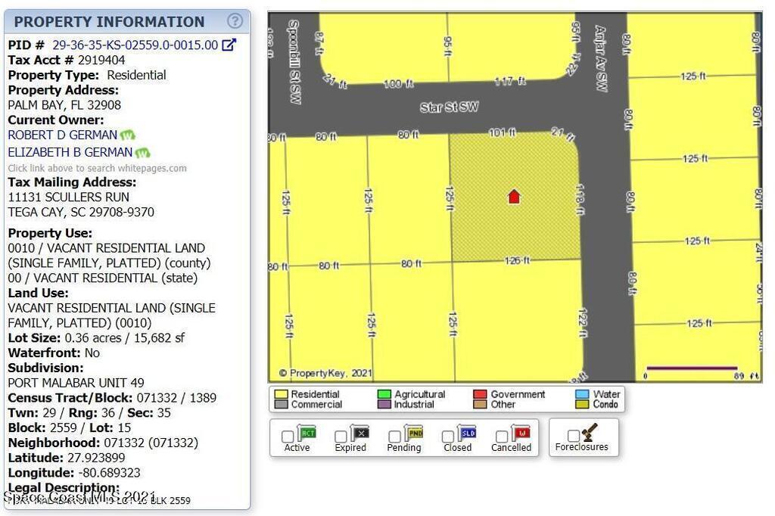Click the yellow Pending listing flag icon
This screenshot has height=516, width=775.
pos(414,434)
